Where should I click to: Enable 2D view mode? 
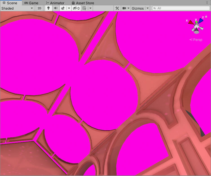pos(39,8)
